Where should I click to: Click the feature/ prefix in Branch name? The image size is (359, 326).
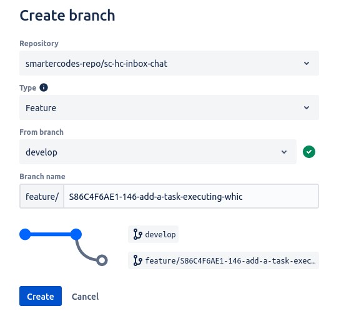(x=42, y=196)
